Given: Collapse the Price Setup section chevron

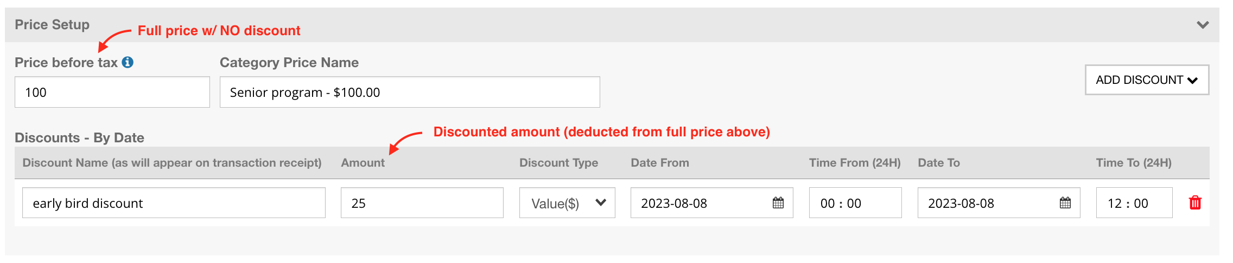Looking at the screenshot, I should click(x=1203, y=25).
